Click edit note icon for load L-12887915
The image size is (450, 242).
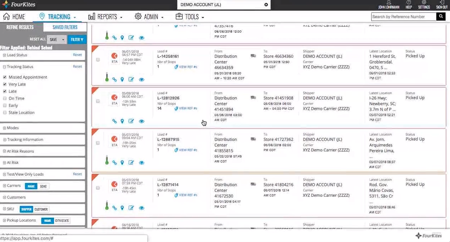(x=131, y=163)
